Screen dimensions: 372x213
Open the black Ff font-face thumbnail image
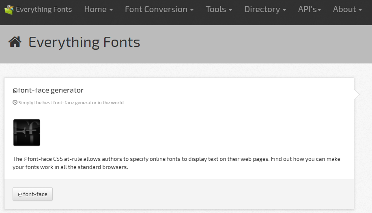pyautogui.click(x=27, y=133)
